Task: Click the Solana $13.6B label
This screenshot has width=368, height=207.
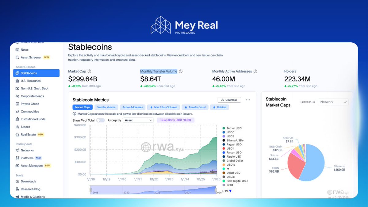Action: [274, 157]
